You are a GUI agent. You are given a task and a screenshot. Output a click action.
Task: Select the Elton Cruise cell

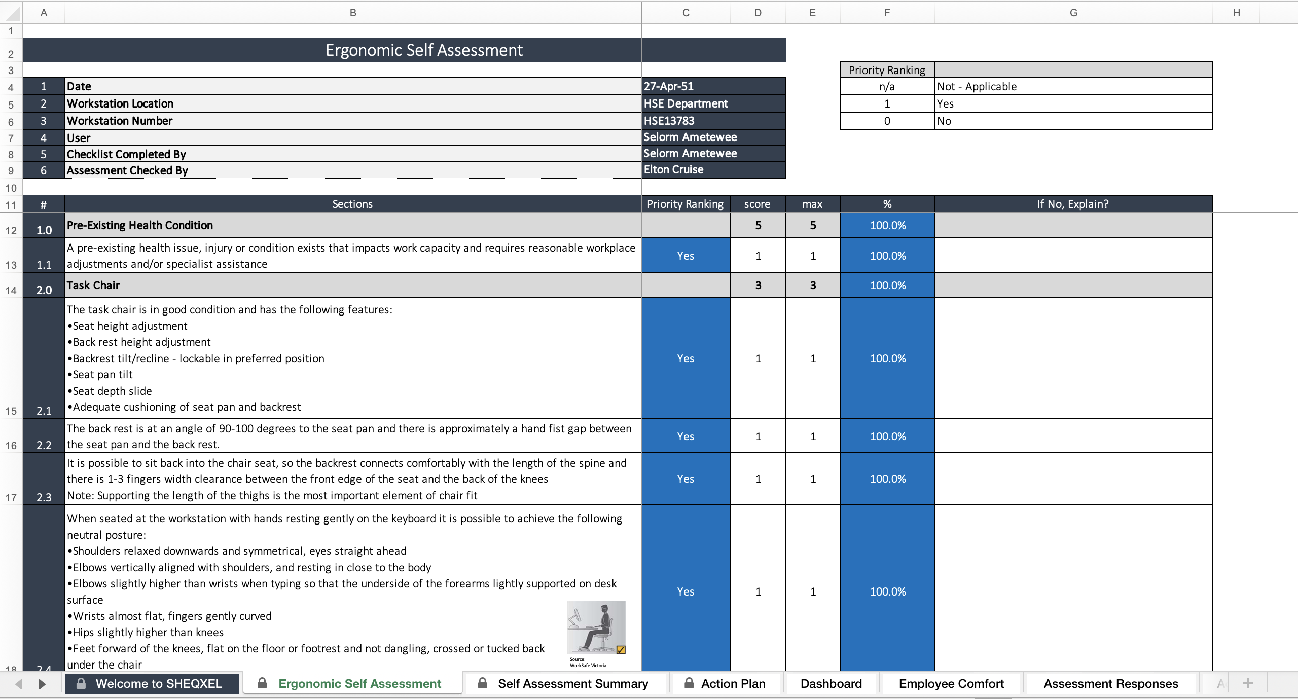pyautogui.click(x=713, y=169)
